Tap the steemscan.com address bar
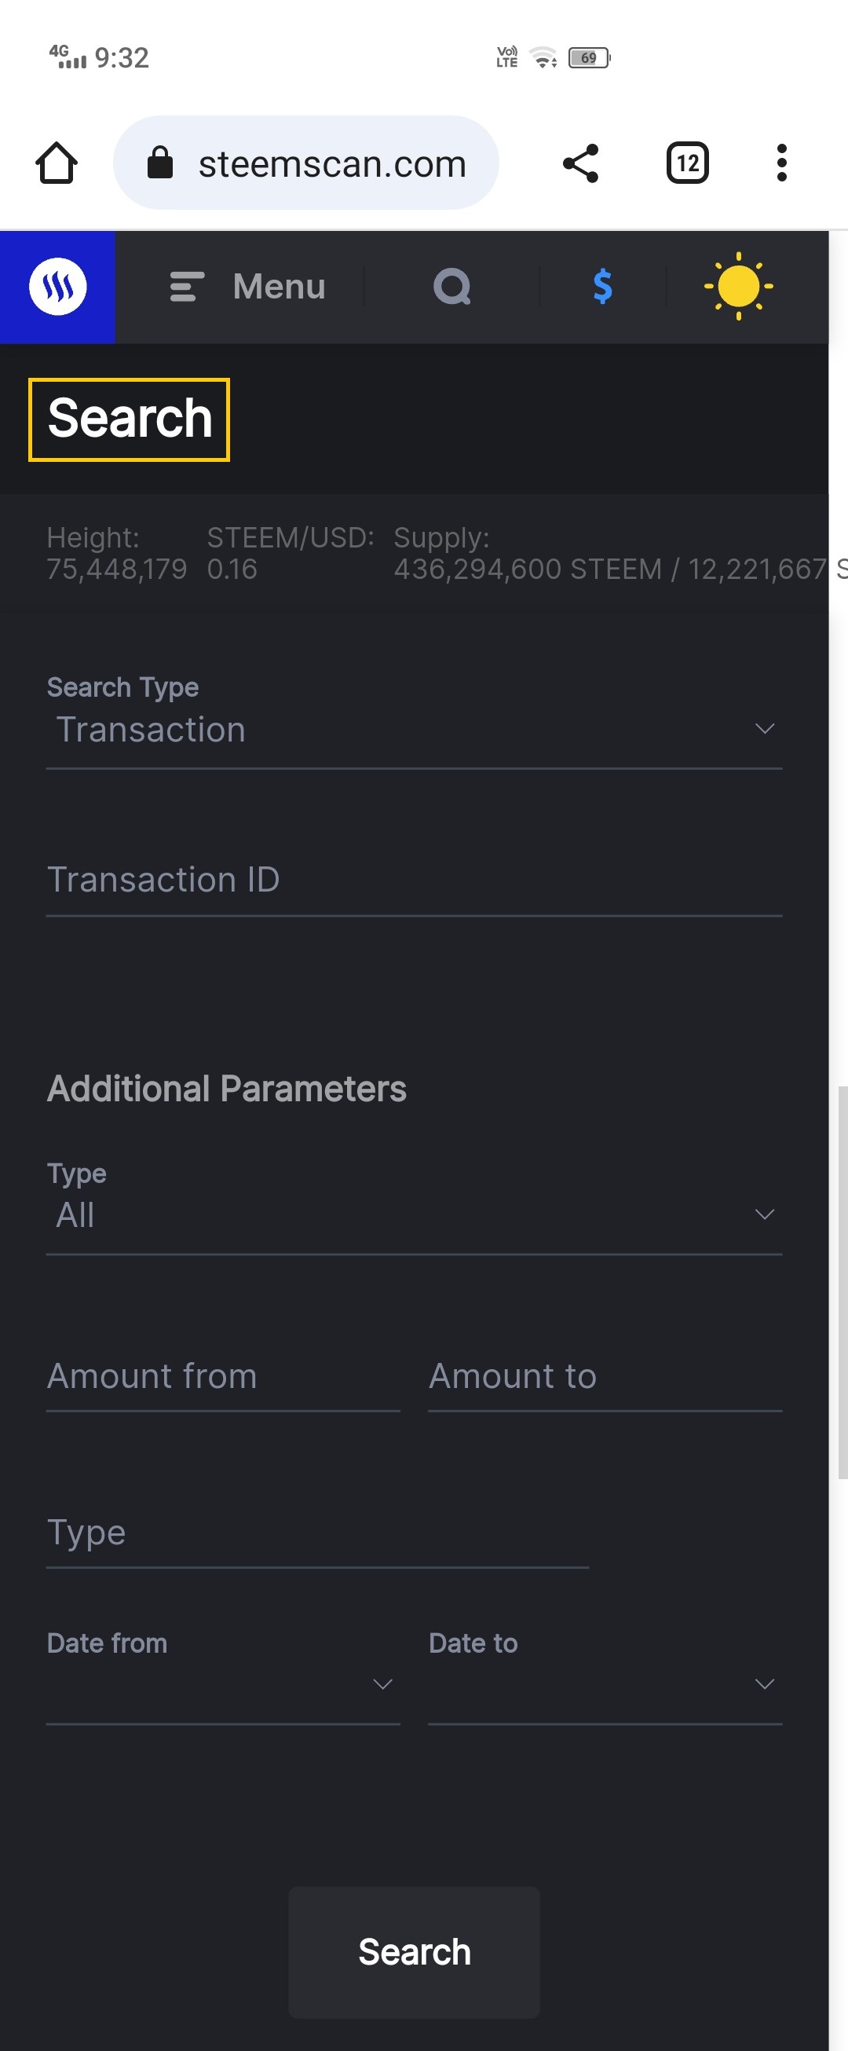 pos(331,164)
